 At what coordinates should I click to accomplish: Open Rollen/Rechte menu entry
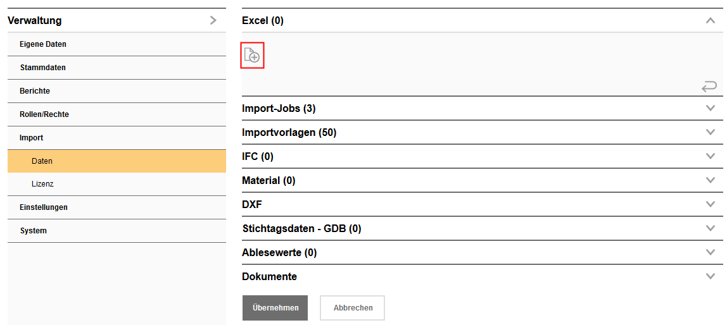44,114
